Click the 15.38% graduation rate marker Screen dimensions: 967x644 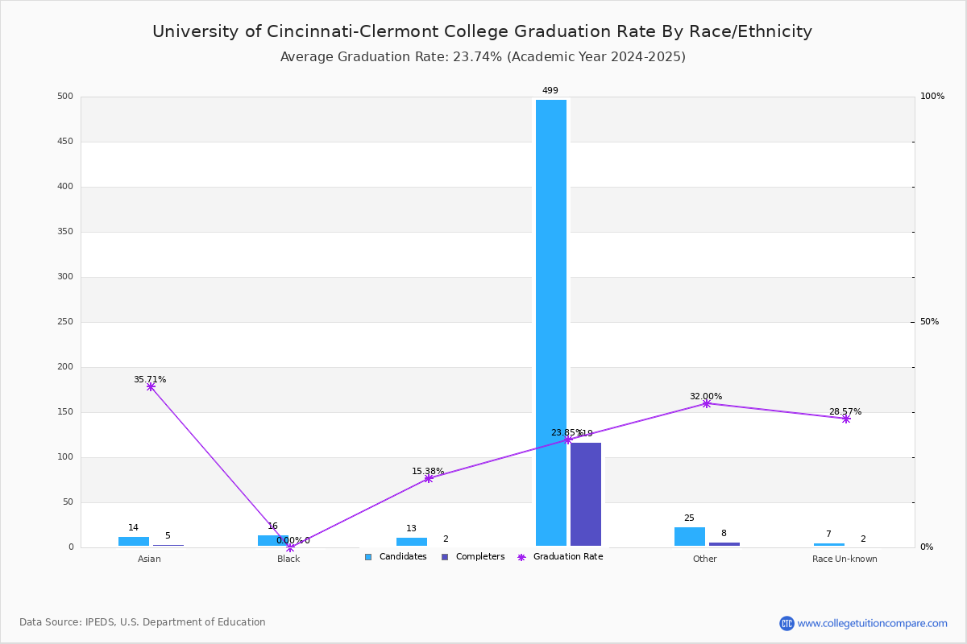coord(429,478)
